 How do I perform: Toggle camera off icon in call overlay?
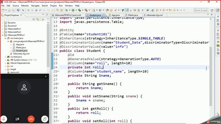click(x=17, y=119)
